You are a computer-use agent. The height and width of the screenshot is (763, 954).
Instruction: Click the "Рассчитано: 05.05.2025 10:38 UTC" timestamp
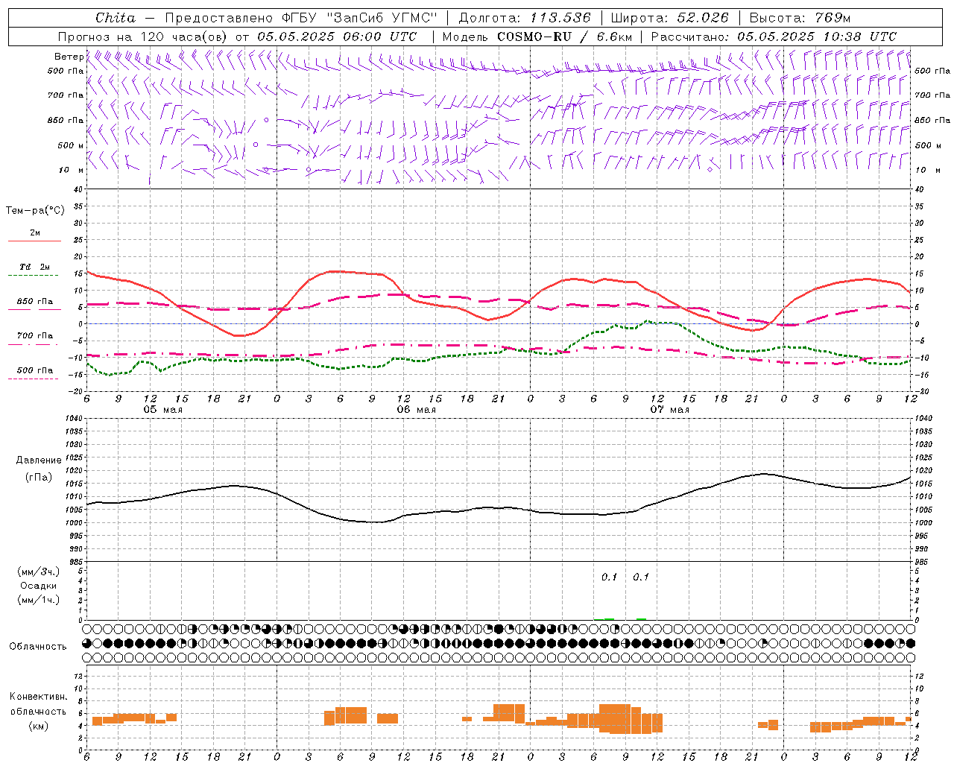coord(774,37)
